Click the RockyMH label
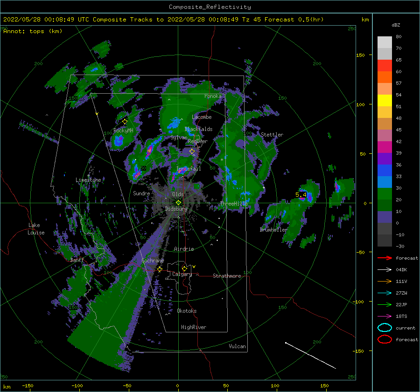The height and width of the screenshot is (392, 420). 123,131
